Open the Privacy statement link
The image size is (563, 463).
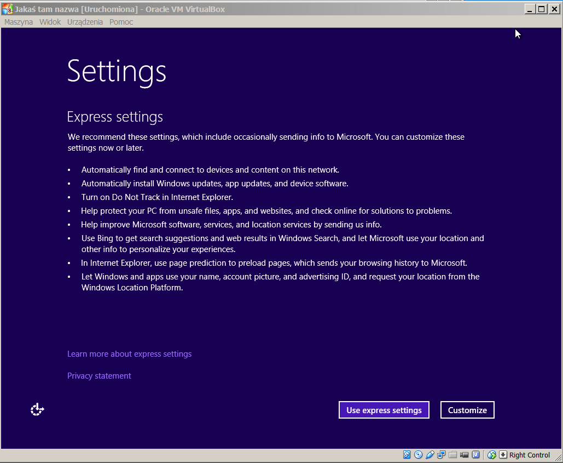[x=99, y=376]
